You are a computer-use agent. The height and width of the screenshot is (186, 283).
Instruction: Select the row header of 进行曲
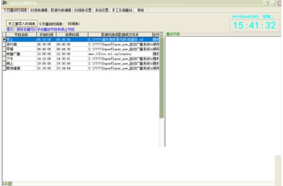4,44
